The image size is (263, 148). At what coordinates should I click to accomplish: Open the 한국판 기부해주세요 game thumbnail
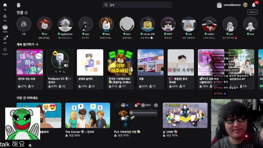120,62
